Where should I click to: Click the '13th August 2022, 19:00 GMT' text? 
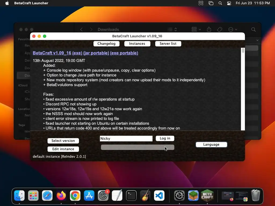click(x=59, y=61)
